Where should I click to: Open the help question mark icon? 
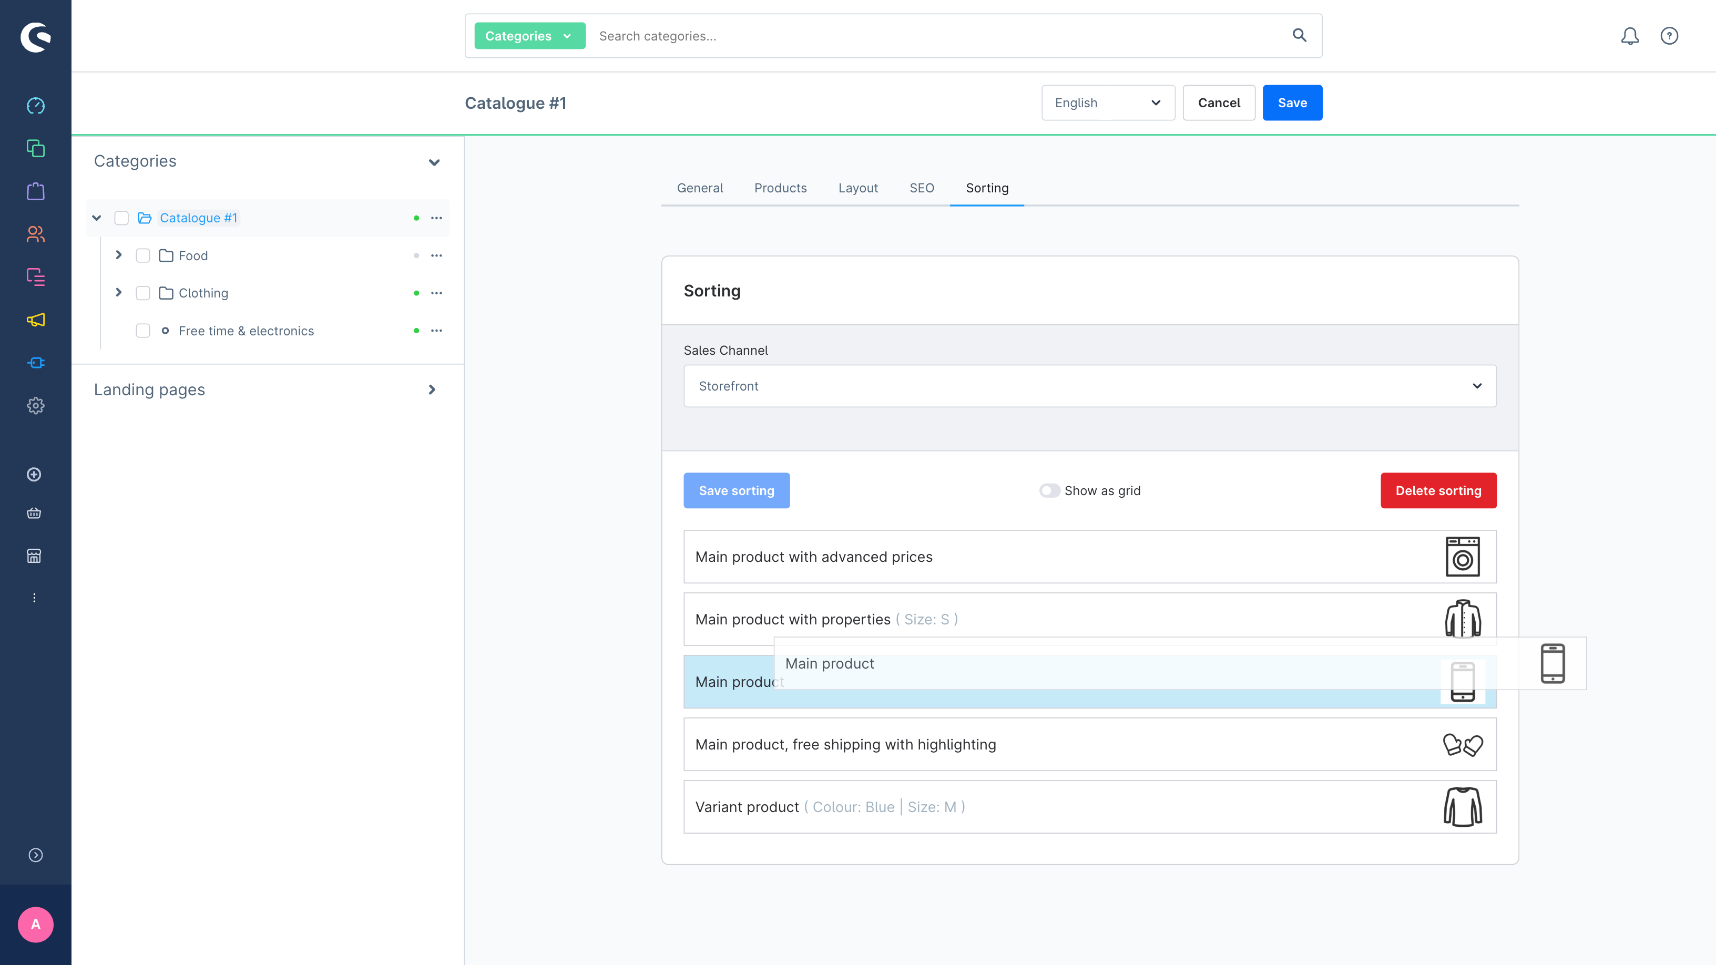coord(1669,36)
